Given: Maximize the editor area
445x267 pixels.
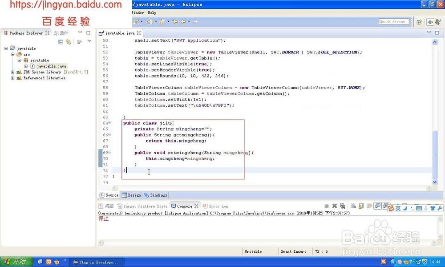Looking at the screenshot, I should click(437, 32).
